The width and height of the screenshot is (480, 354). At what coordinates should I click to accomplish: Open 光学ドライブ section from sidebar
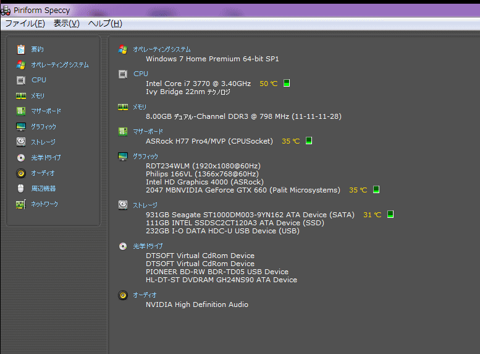pyautogui.click(x=46, y=158)
